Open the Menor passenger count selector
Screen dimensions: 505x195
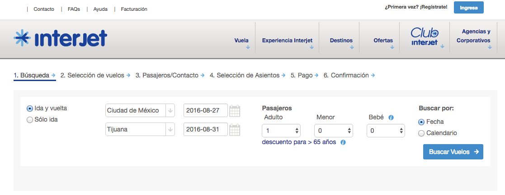[334, 131]
